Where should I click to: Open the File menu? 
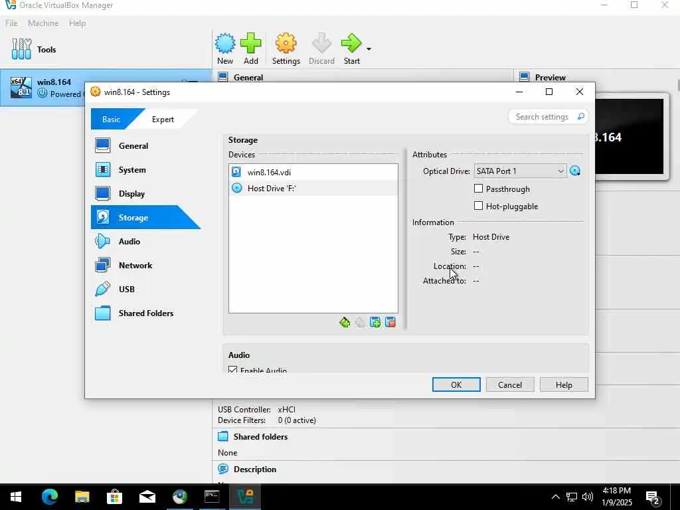pyautogui.click(x=12, y=23)
